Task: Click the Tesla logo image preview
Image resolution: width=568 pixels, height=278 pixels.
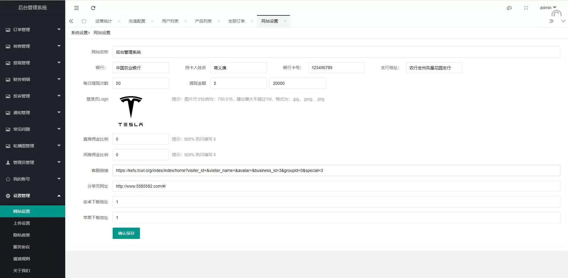Action: pos(130,111)
